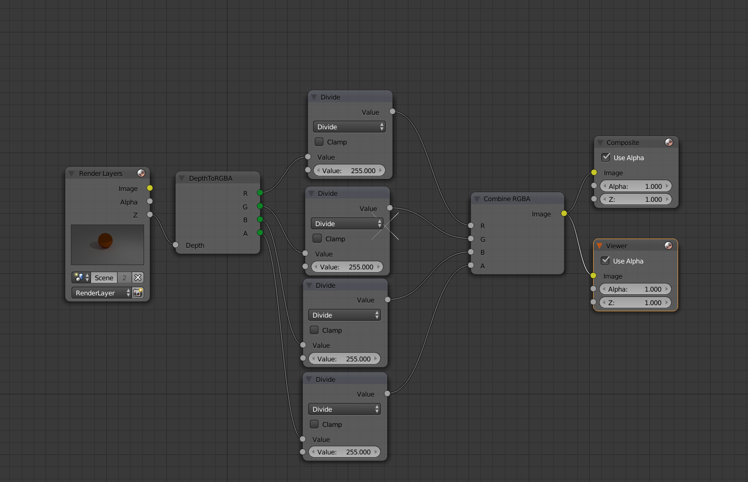Click 255.000 Value field of Divide feeding R
This screenshot has width=748, height=482.
[x=349, y=170]
